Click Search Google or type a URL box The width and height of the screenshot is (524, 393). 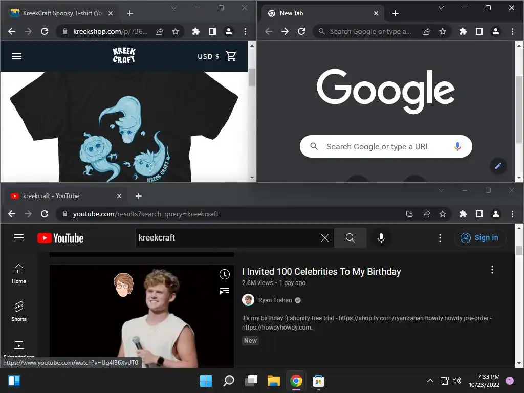386,146
